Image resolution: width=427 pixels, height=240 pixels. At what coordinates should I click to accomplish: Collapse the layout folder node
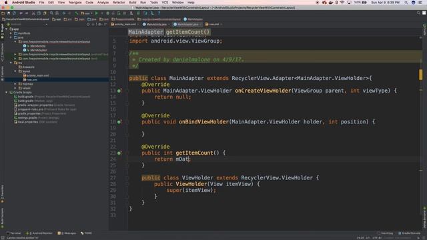tap(15, 71)
